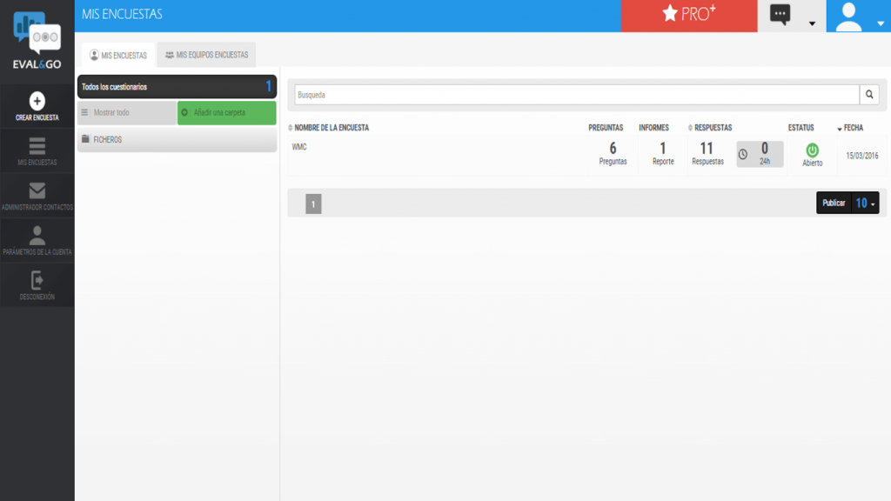The image size is (891, 501).
Task: Open Administrador Contactos envelope icon
Action: pyautogui.click(x=37, y=190)
